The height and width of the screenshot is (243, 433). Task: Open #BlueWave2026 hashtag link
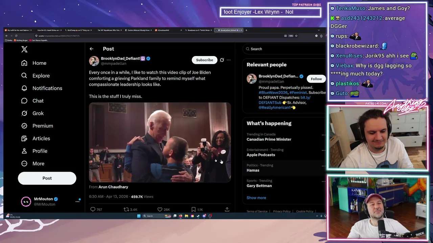(273, 92)
